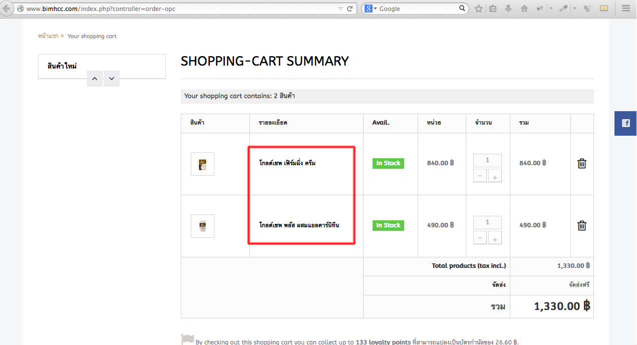Screen dimensions: 637x345
Task: Decrease quantity of the 840.00 ฿ product
Action: [x=480, y=176]
